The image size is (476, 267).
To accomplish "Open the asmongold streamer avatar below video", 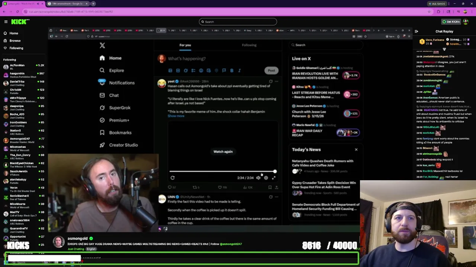I will click(58, 242).
